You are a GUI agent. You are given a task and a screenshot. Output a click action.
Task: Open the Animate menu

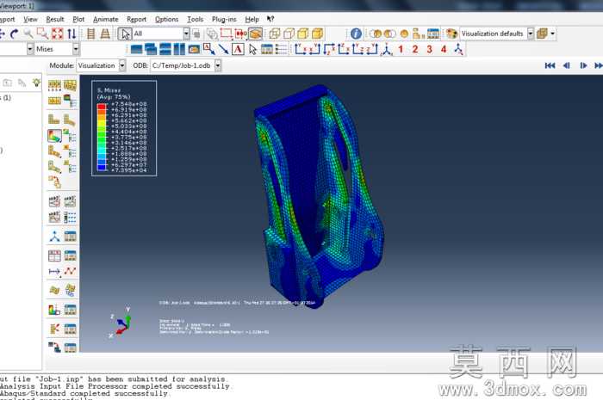106,19
